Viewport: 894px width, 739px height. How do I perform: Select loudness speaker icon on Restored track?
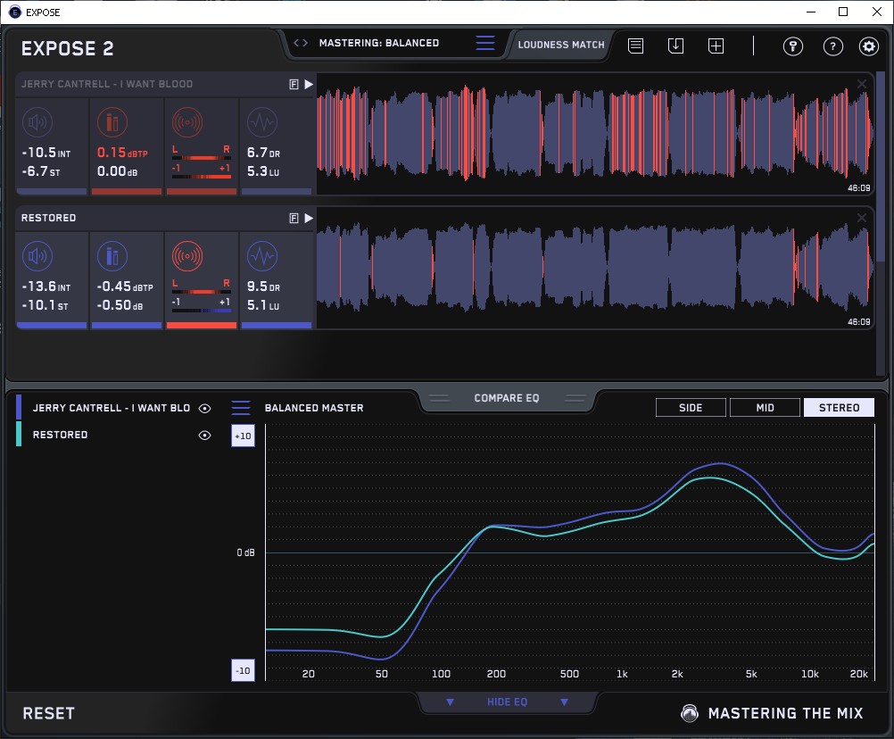click(37, 257)
